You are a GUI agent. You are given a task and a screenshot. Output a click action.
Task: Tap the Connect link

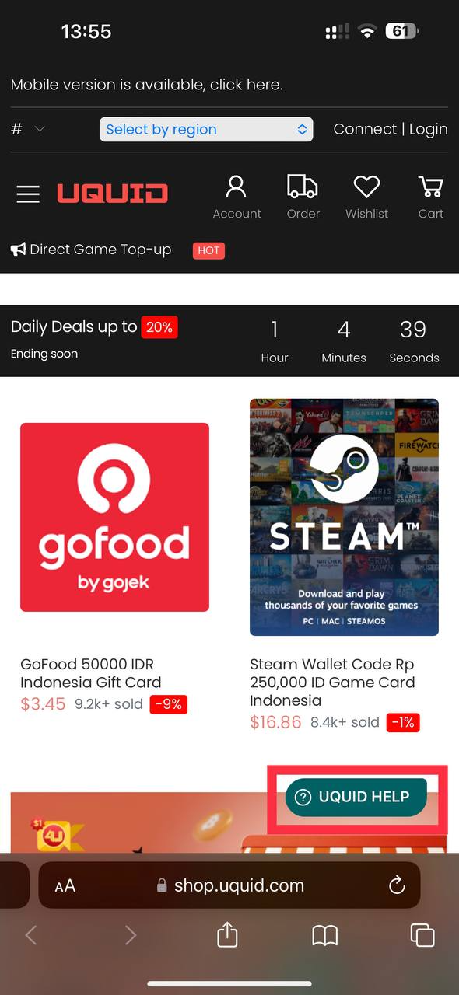tap(365, 129)
